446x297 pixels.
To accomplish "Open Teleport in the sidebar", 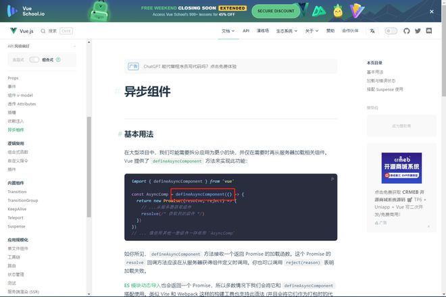I will (x=16, y=218).
